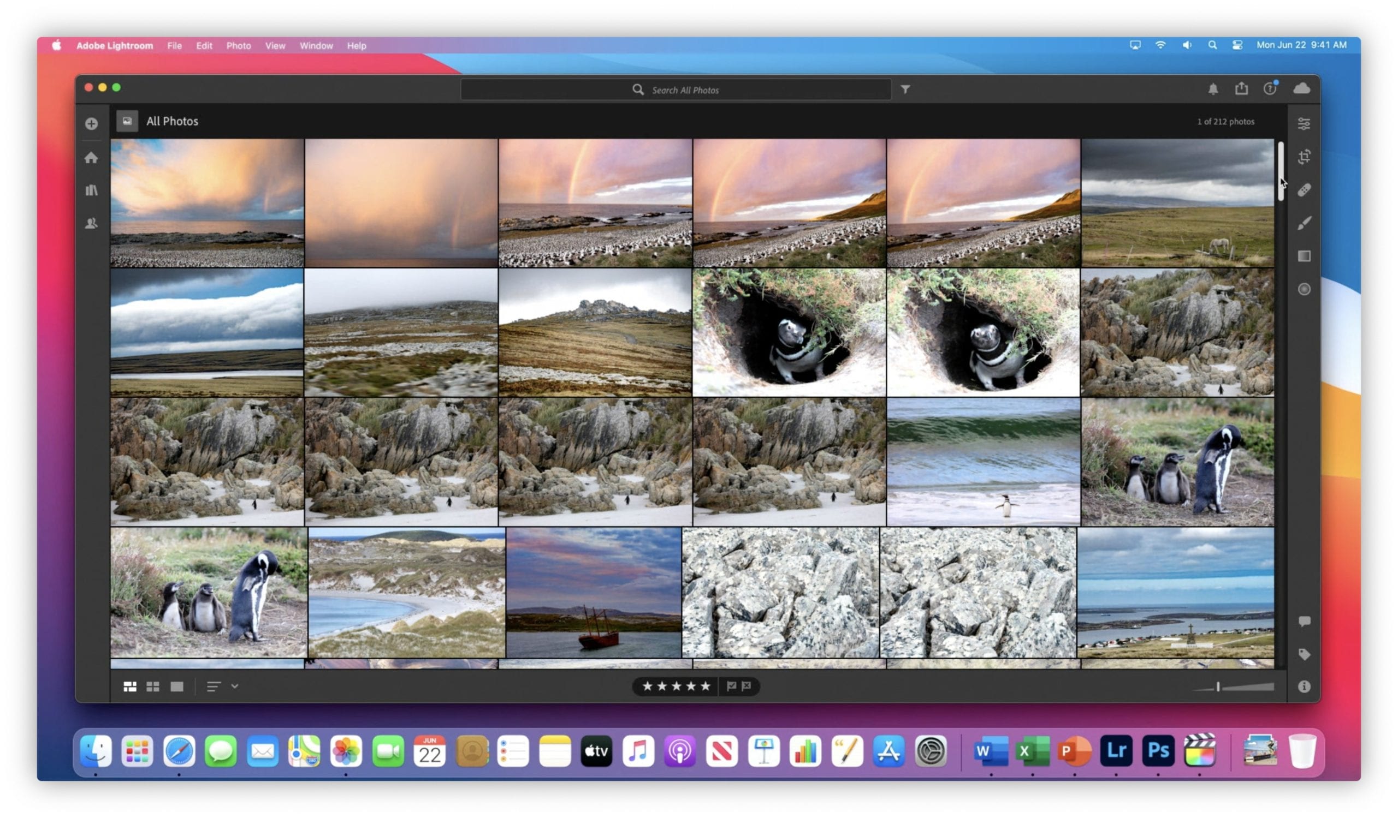Open Control Center in menu bar
1398x818 pixels.
click(x=1236, y=45)
